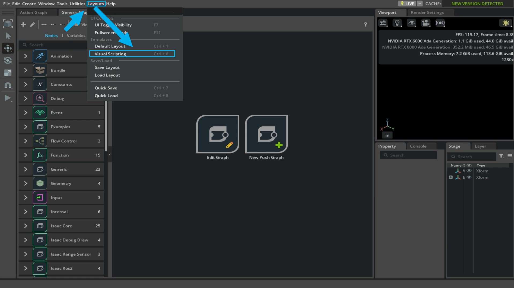The width and height of the screenshot is (514, 288).
Task: Open viewport settings sliders icon
Action: 383,23
